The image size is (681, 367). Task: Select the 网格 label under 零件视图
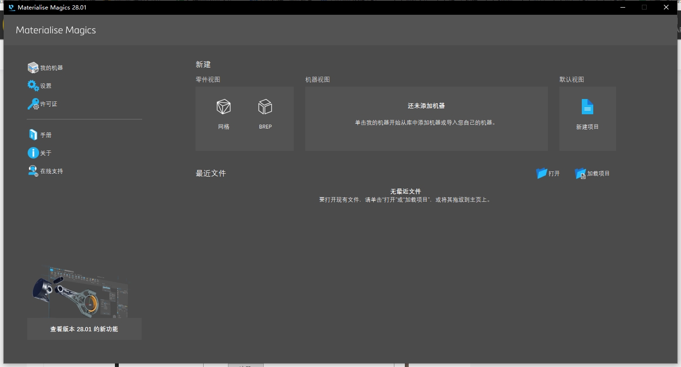coord(224,127)
